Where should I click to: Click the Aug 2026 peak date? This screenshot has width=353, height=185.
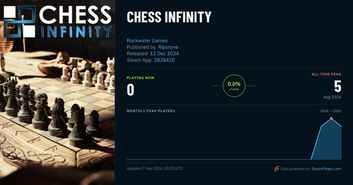(x=332, y=97)
